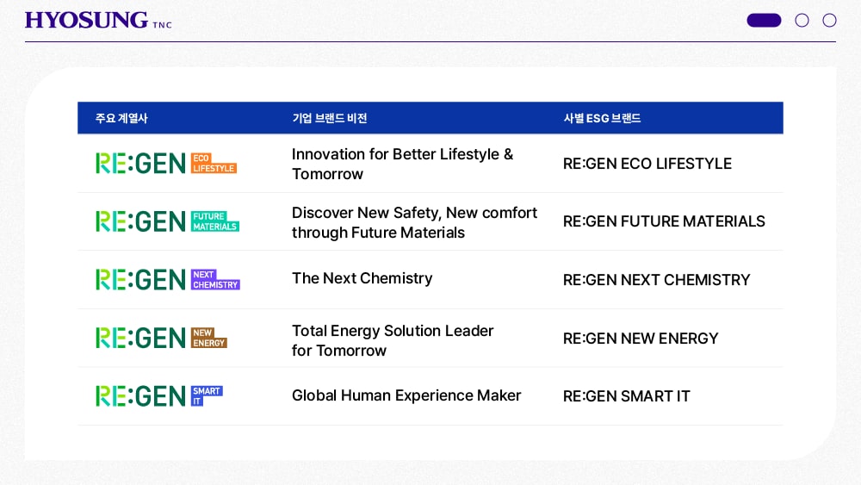Select the RE:GEN New Energy logo
Image resolution: width=861 pixels, height=485 pixels.
(162, 338)
